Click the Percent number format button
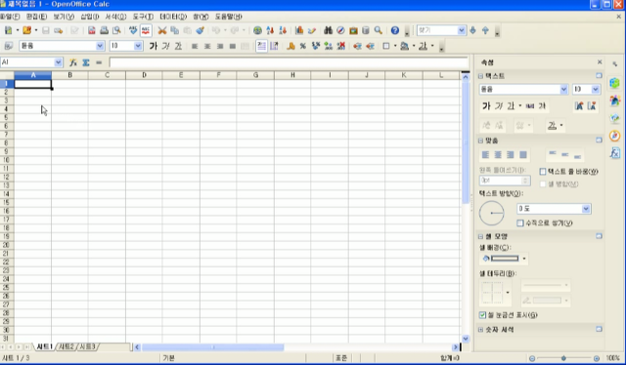This screenshot has width=626, height=365. click(303, 46)
